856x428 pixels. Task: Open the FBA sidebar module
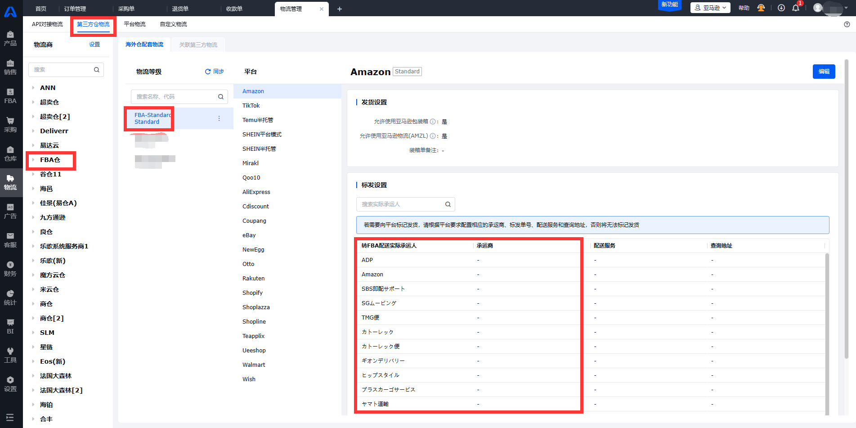(10, 96)
